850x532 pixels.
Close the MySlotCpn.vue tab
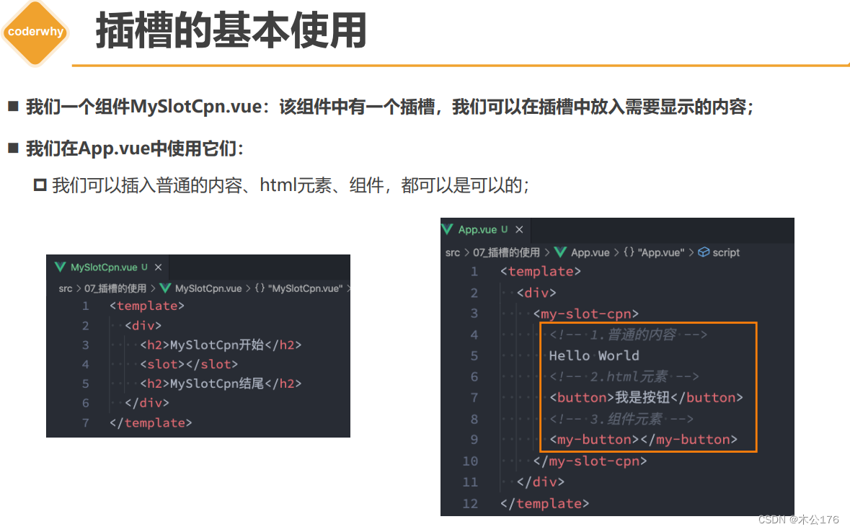158,267
